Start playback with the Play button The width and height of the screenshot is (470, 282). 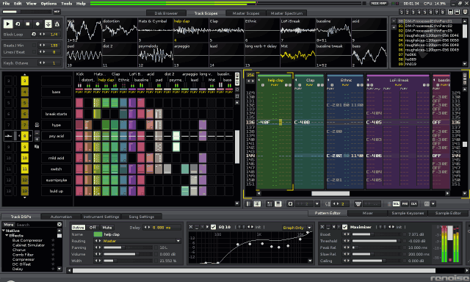point(8,24)
